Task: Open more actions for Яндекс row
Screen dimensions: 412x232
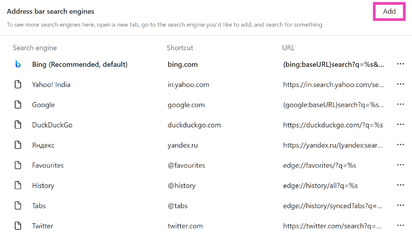Action: 400,145
